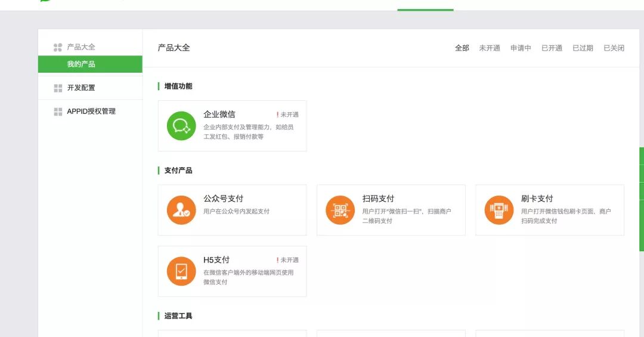Click the 刷卡支付 card terminal icon
Viewport: 644px width, 337px height.
coord(499,210)
